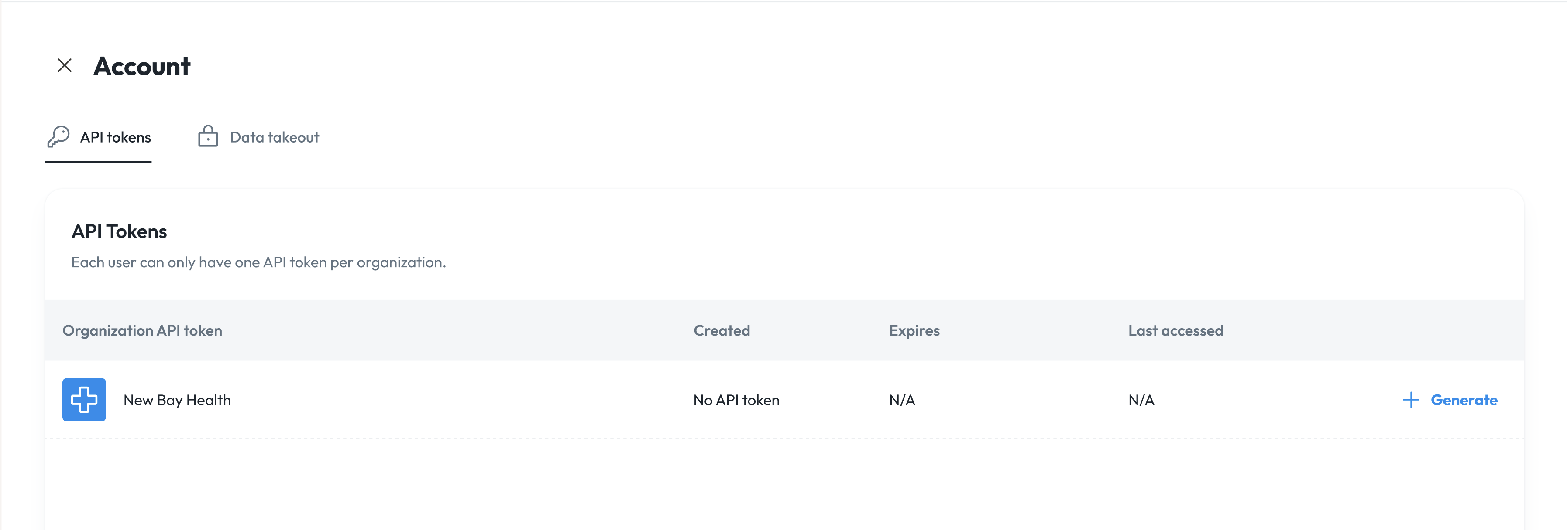Click the Account page title
The width and height of the screenshot is (1567, 530).
142,65
